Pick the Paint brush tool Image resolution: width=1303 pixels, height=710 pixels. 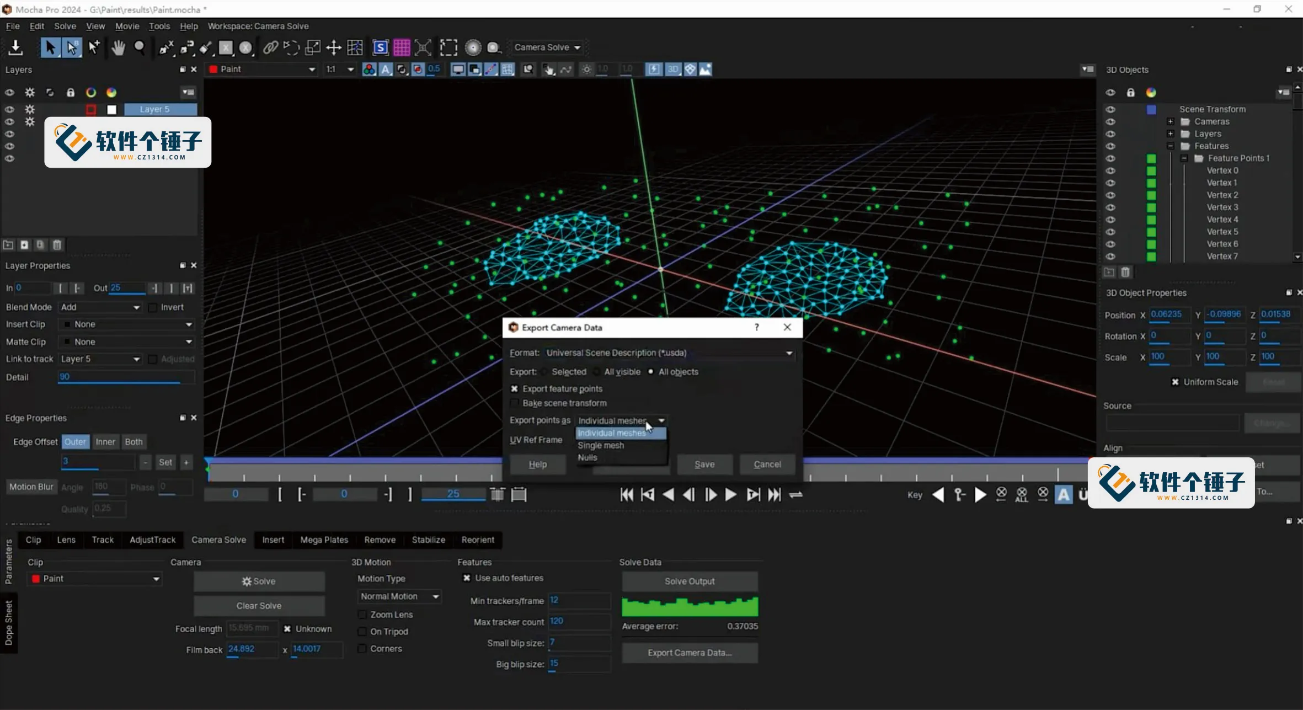tap(205, 48)
